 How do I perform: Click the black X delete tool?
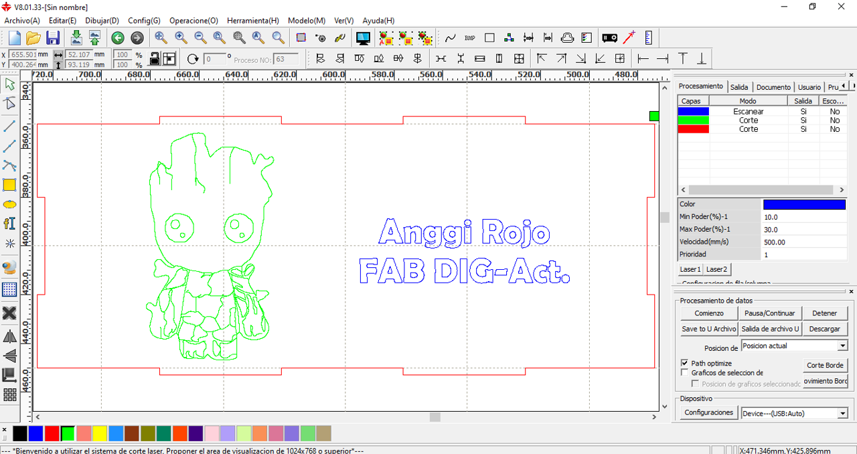click(x=9, y=313)
